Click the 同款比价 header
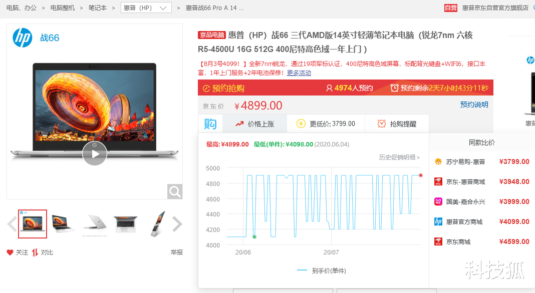The width and height of the screenshot is (535, 293). (x=482, y=143)
